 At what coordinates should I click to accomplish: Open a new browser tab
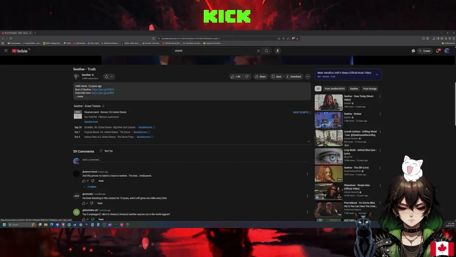click(x=35, y=33)
